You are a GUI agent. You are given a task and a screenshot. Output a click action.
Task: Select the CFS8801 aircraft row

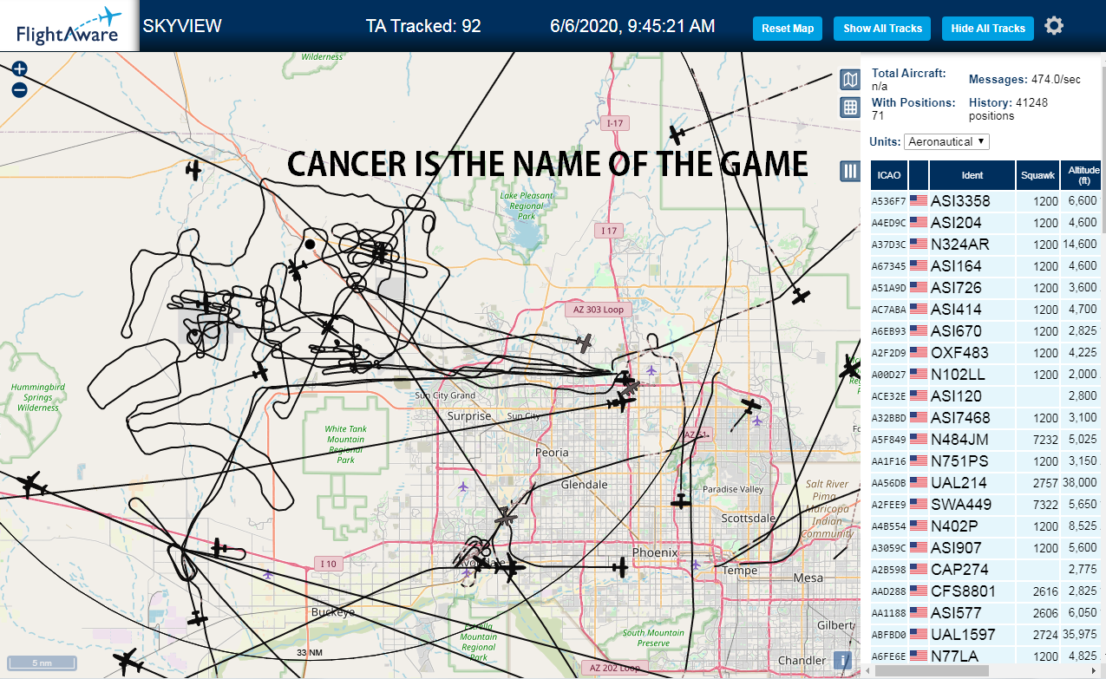click(x=988, y=591)
